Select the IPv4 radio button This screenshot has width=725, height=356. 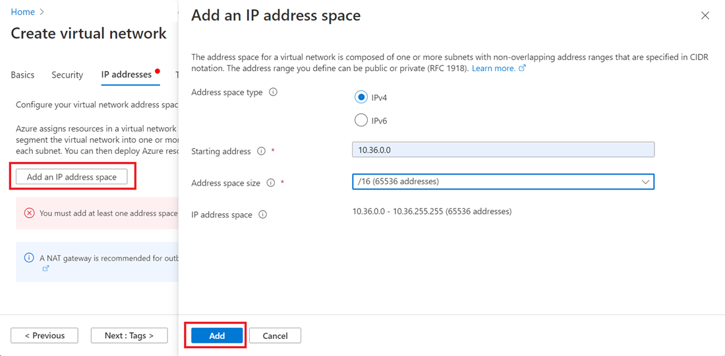click(x=361, y=97)
